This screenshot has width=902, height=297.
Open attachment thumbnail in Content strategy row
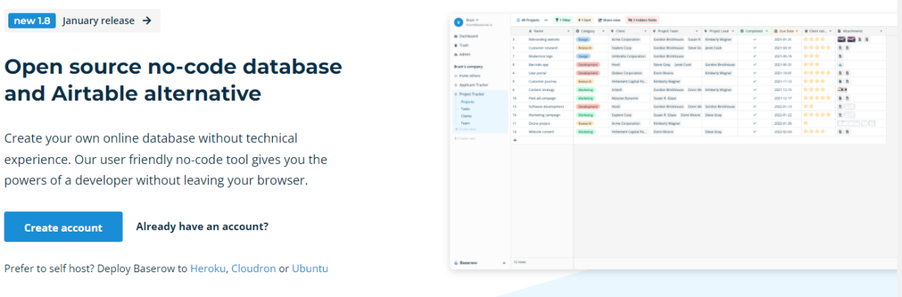coord(843,89)
